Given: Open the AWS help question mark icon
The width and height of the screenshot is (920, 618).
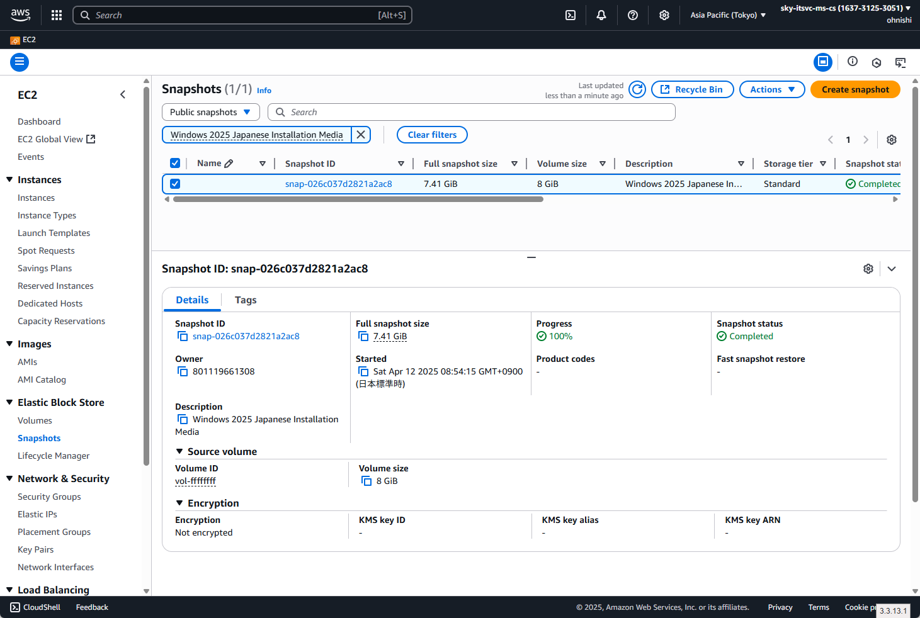Looking at the screenshot, I should (x=632, y=14).
